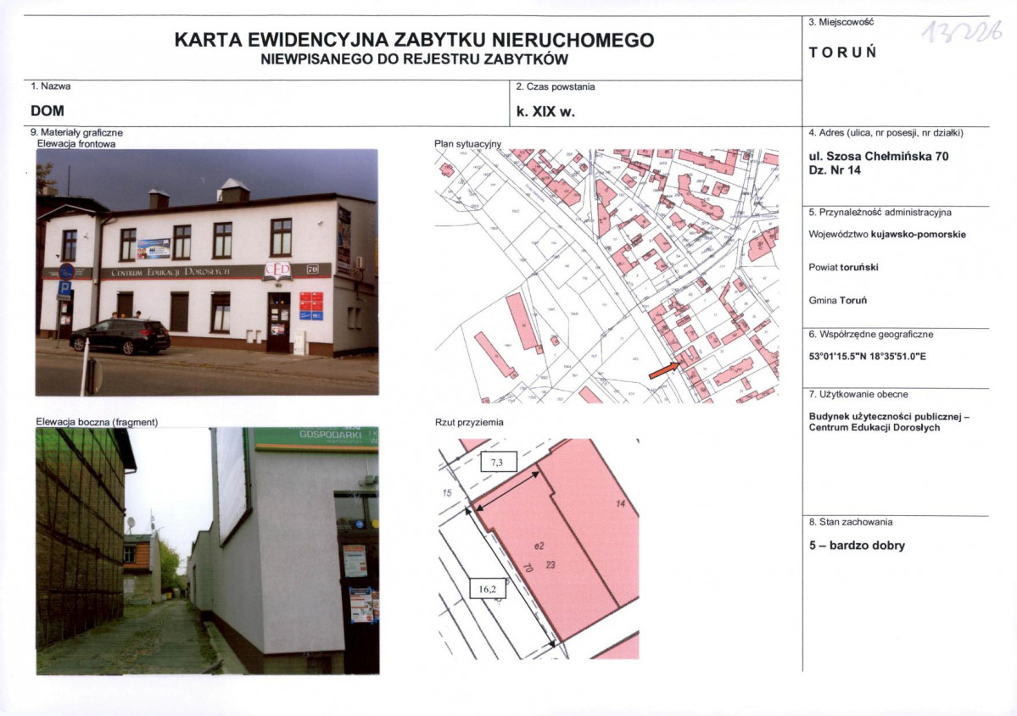Click parcel number "15" on floor plan

(447, 493)
